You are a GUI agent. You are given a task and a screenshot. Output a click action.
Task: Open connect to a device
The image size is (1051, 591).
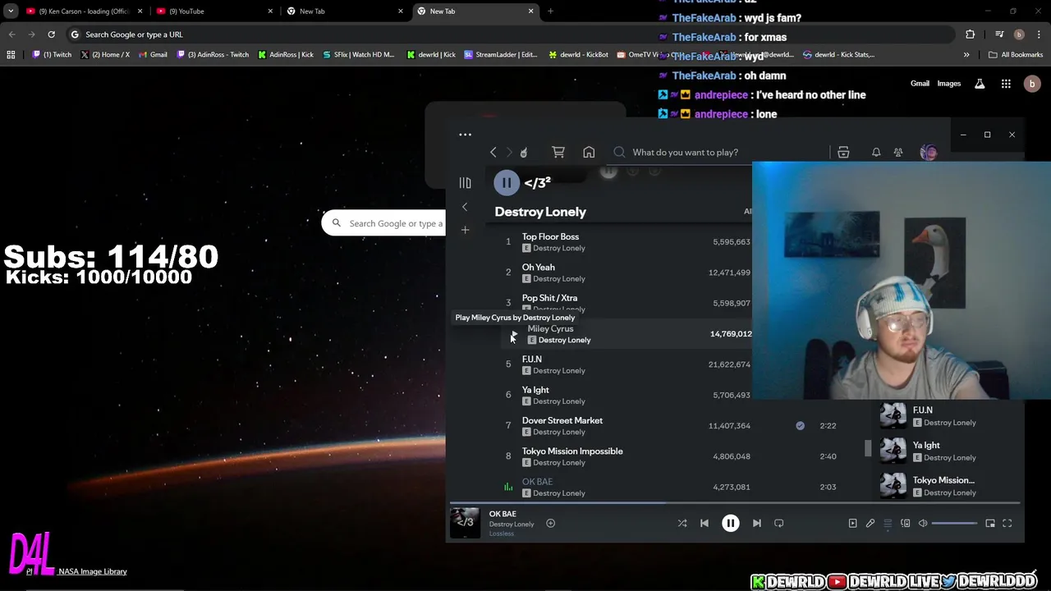point(905,523)
